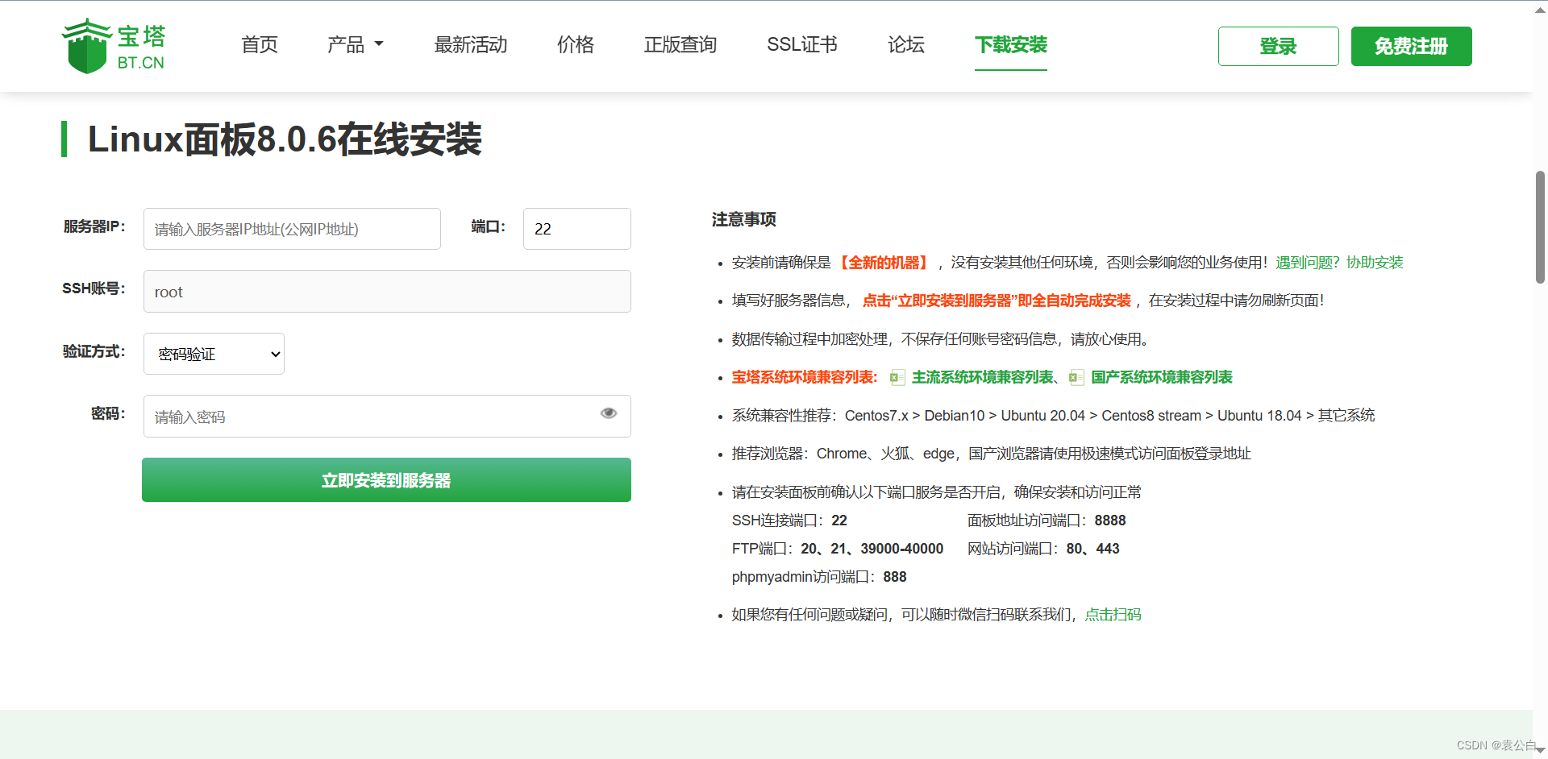Click the 注意事项 heading

click(x=743, y=219)
